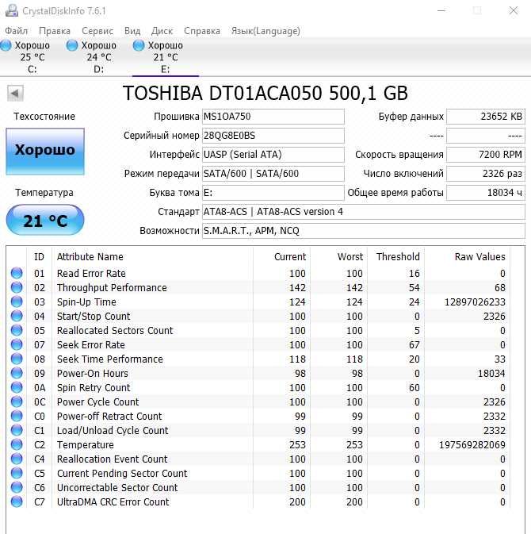
Task: Click the large Хорошо health status button
Action: [45, 152]
